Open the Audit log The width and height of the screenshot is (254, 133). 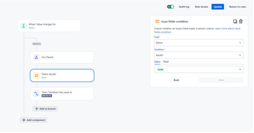click(x=184, y=7)
